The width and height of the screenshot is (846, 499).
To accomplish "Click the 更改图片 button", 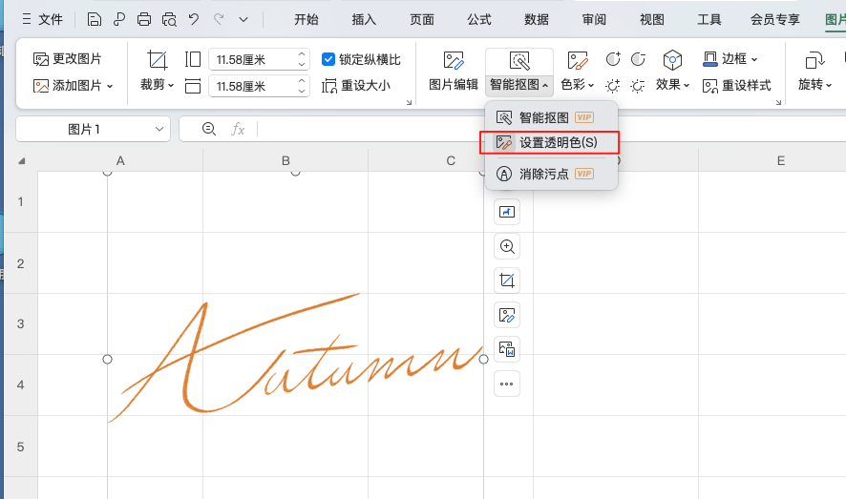I will [x=68, y=59].
